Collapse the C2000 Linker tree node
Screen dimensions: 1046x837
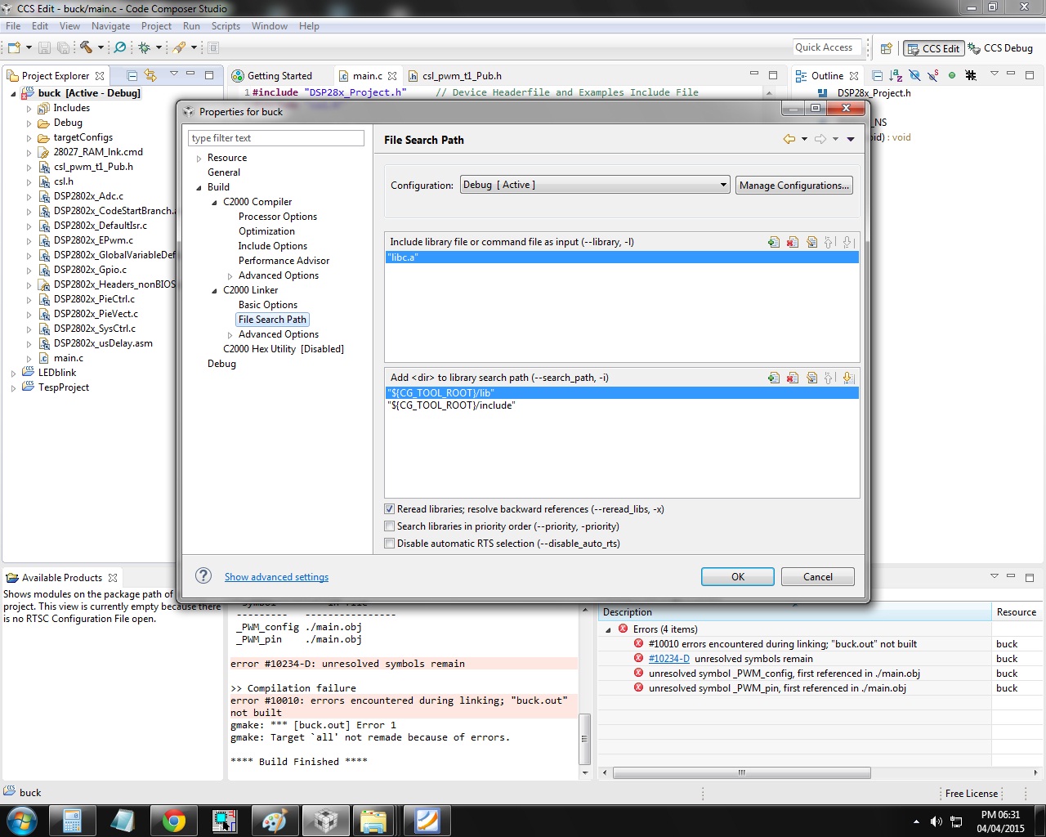(x=215, y=290)
